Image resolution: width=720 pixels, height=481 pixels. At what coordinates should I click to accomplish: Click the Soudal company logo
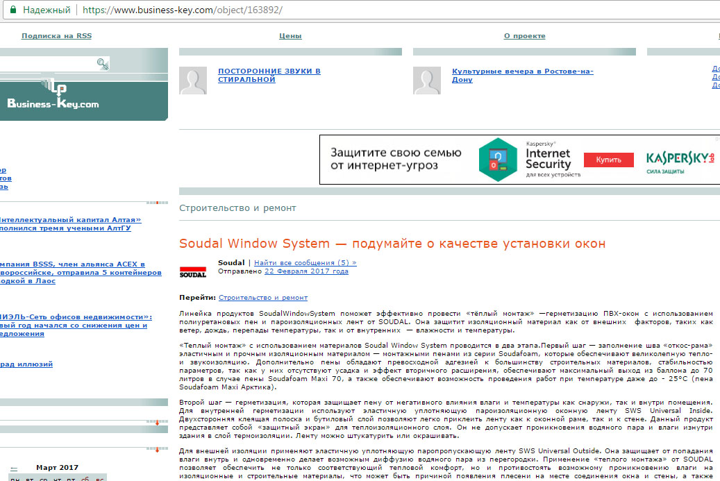point(193,272)
